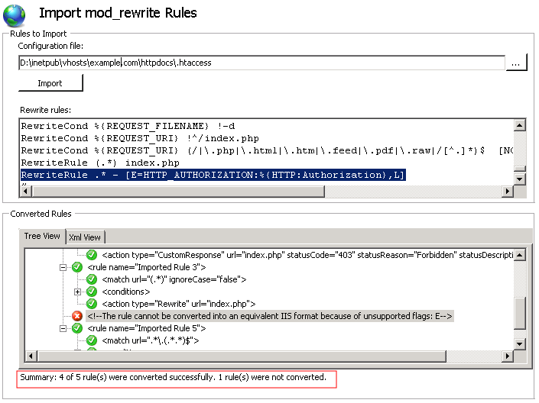Viewport: 539px width, 403px height.
Task: Switch to the Xml View tab
Action: [85, 237]
